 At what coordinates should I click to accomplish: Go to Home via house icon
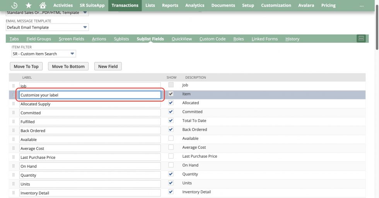tap(43, 5)
